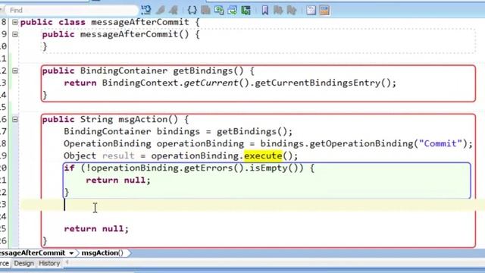Collapse the messageAfterCommit class fold
The image size is (485, 273).
click(15, 22)
